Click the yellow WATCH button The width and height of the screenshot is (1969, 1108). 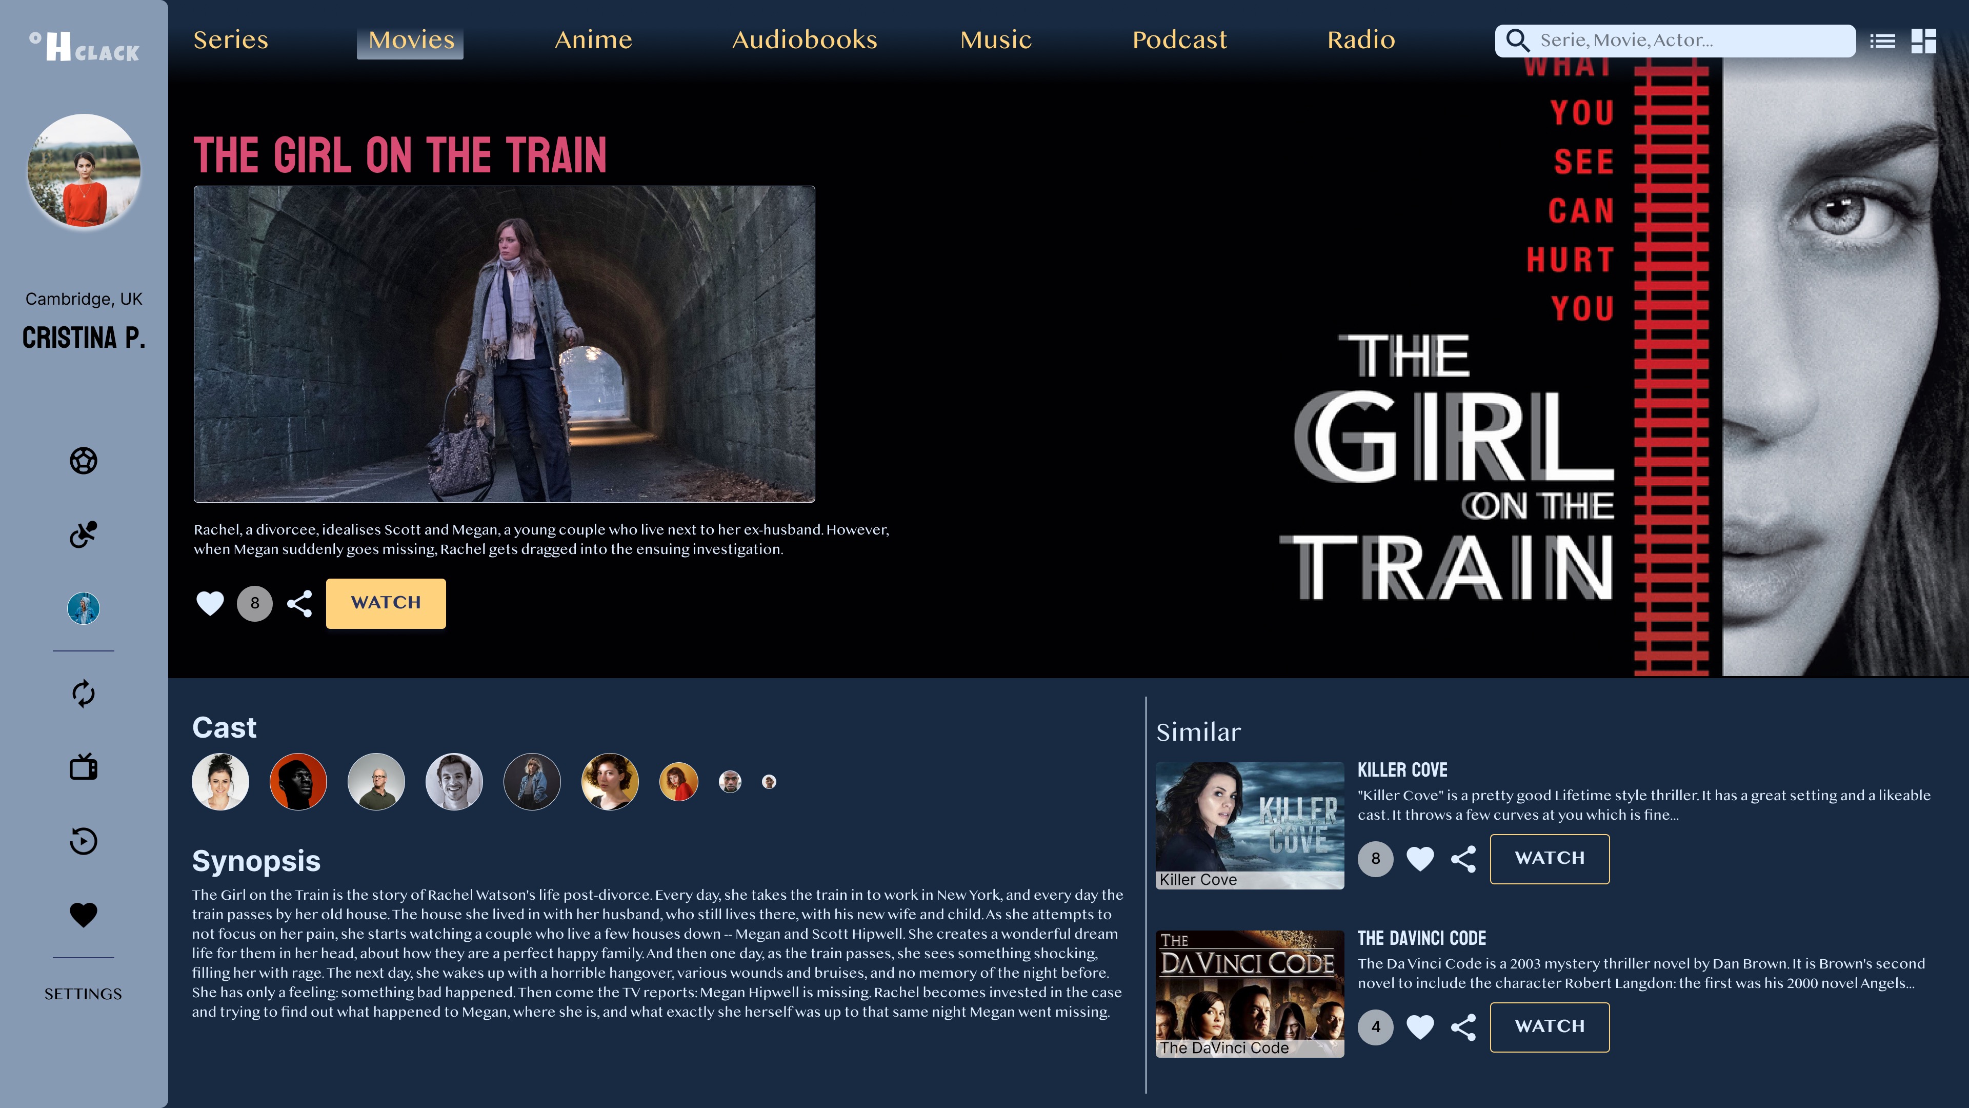tap(386, 603)
